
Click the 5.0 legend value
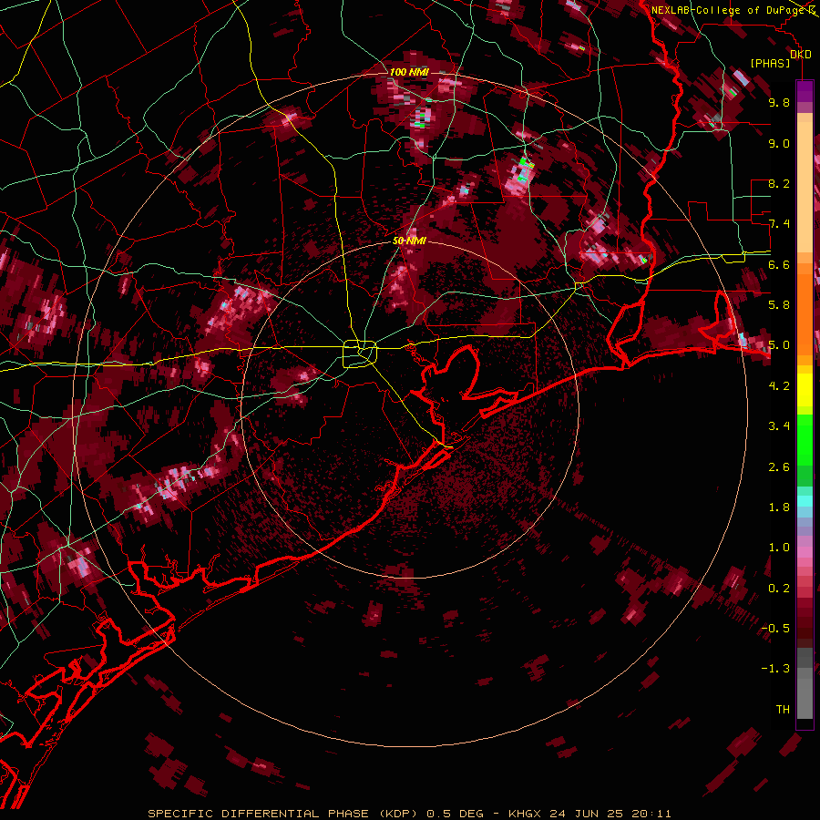(779, 345)
